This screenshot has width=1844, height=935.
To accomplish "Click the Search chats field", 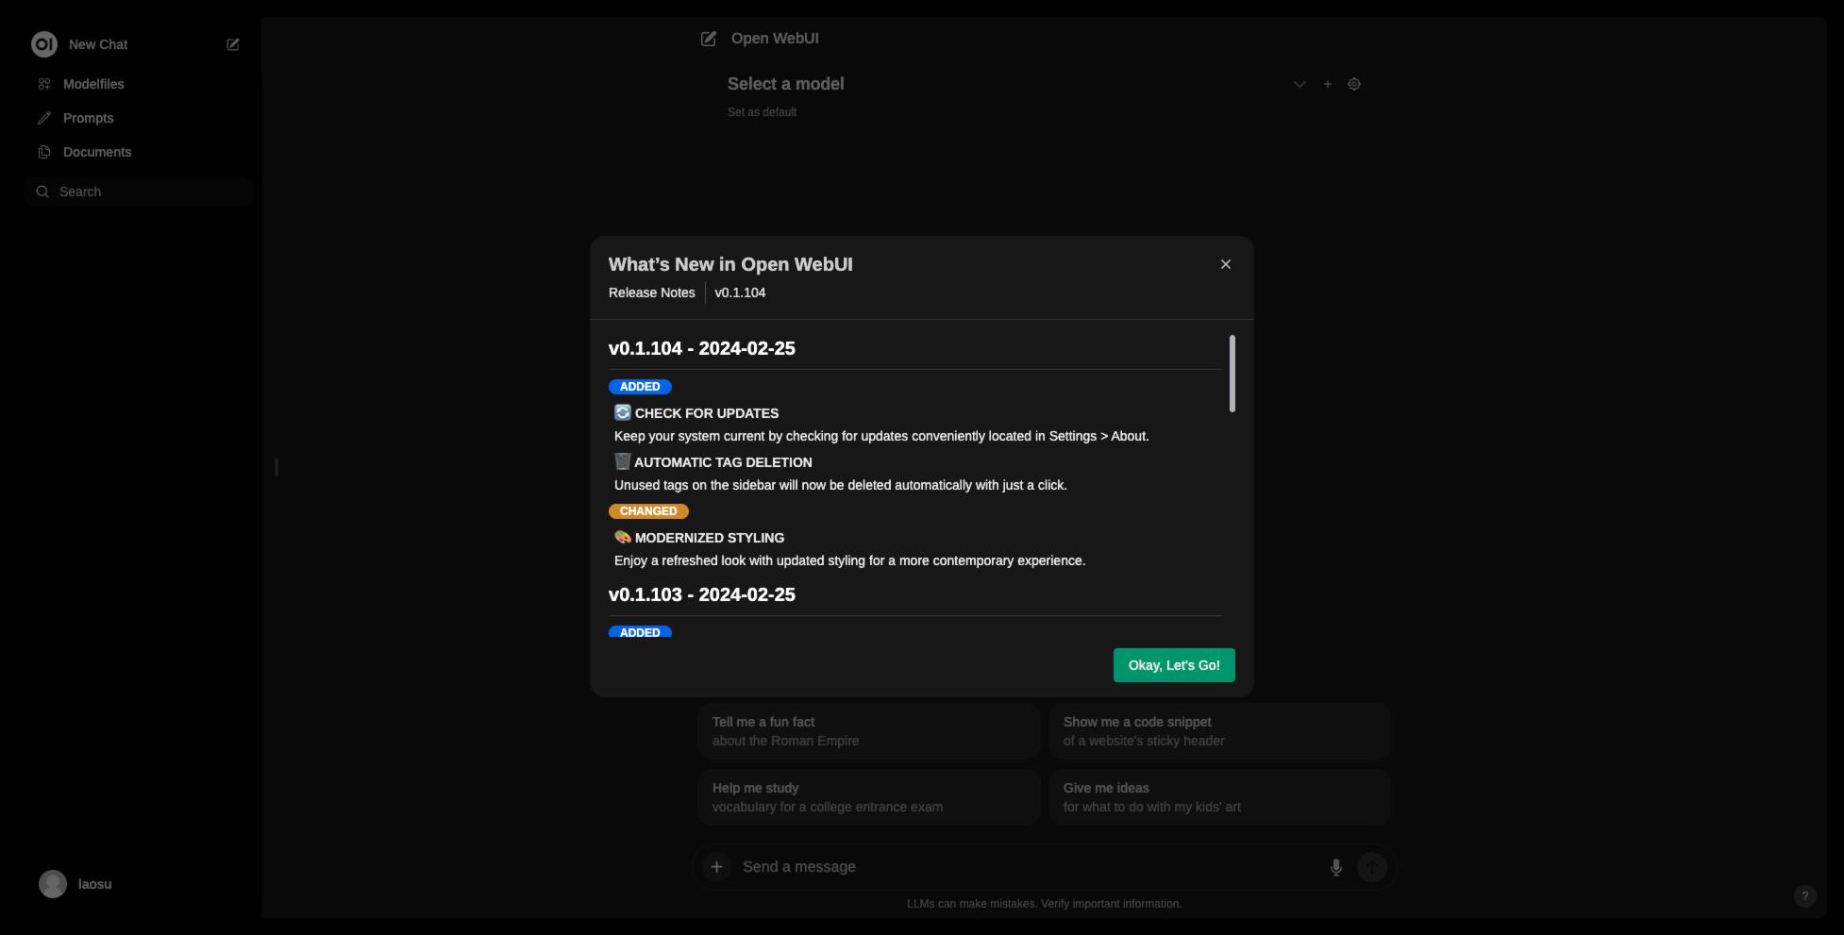I will (x=142, y=192).
